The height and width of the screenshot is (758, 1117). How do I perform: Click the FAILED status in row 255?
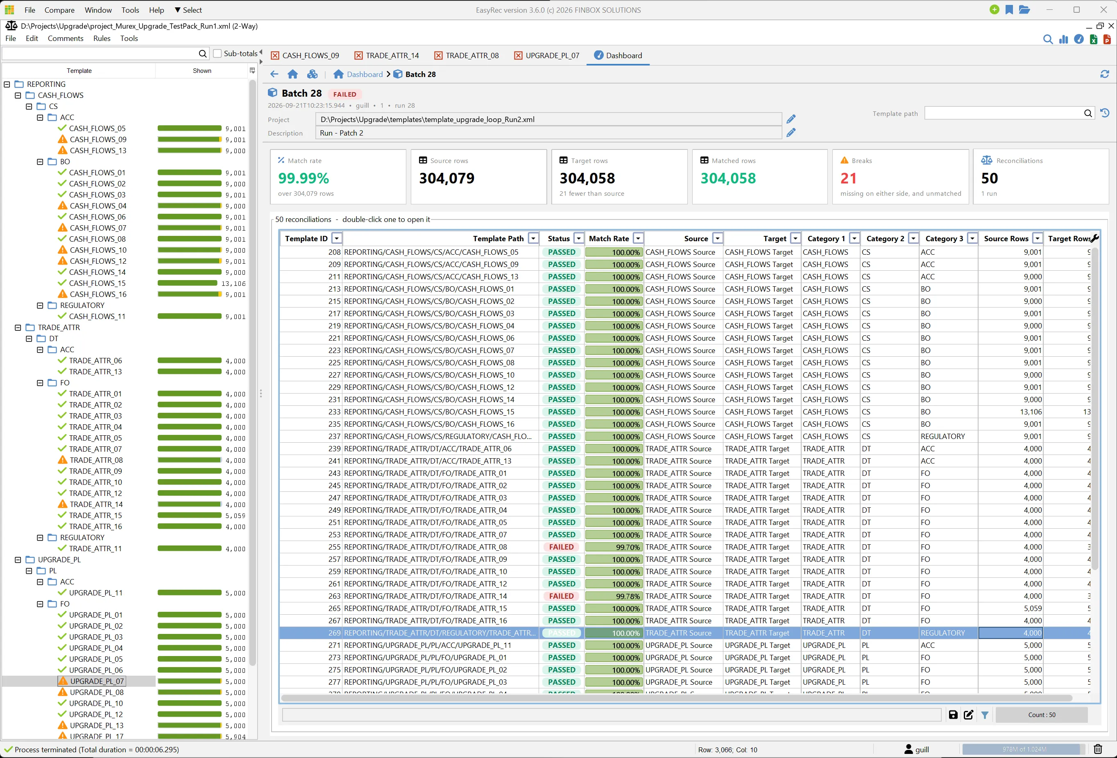561,547
